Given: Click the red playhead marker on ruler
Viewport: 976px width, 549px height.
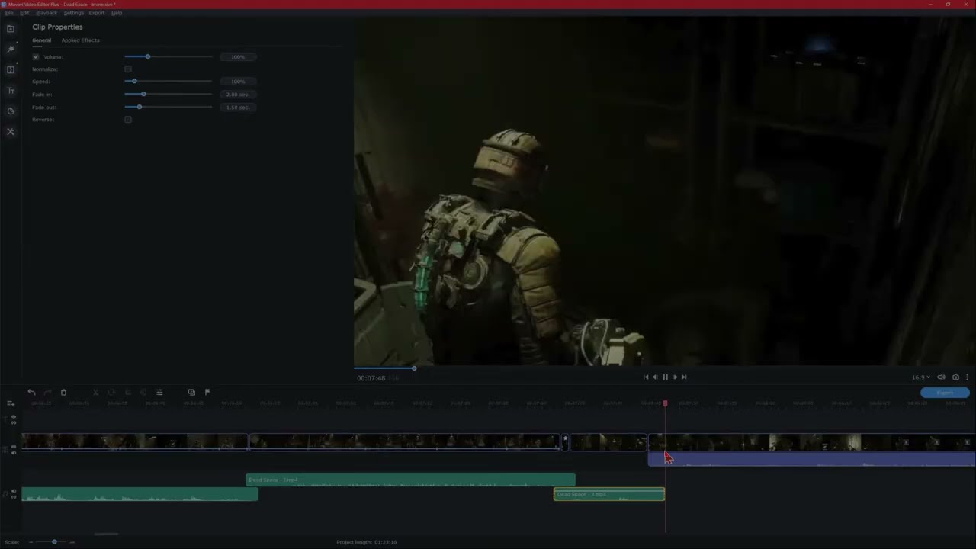Looking at the screenshot, I should (x=665, y=403).
